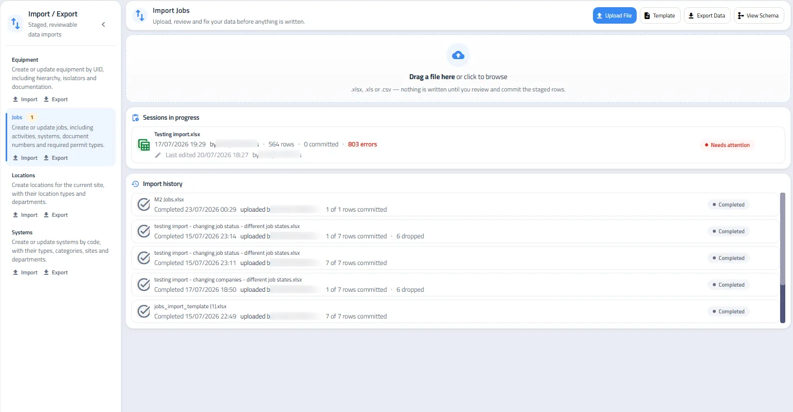Viewport: 793px width, 412px height.
Task: Click Export under Jobs
Action: tap(56, 158)
